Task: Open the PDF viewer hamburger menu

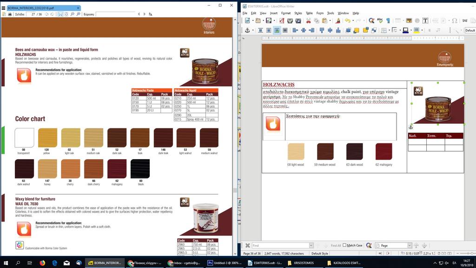Action: point(3,8)
